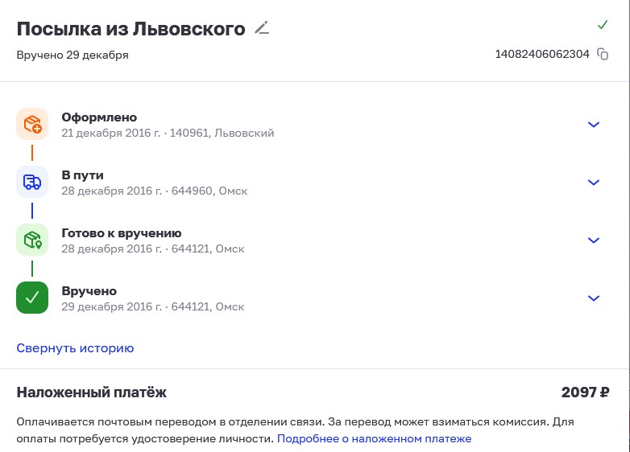Expand the В пути status chevron
630x452 pixels.
[594, 182]
